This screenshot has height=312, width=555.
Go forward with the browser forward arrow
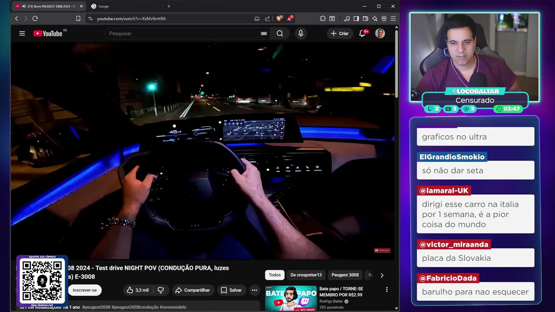click(x=26, y=19)
